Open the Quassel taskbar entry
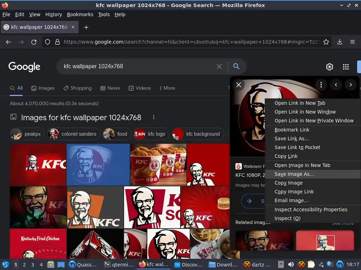Screen dimensions: 361x270 [83, 265]
